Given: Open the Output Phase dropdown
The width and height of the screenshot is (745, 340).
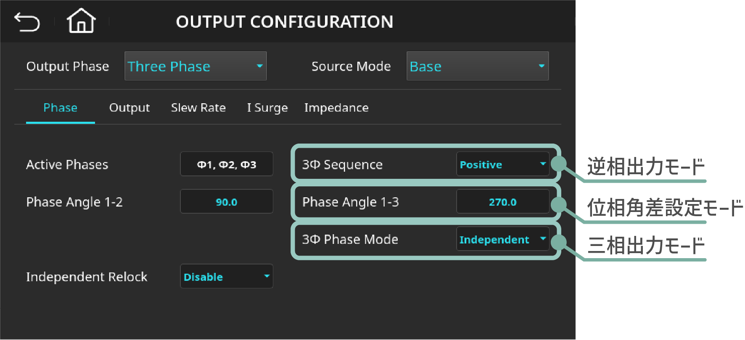Looking at the screenshot, I should tap(195, 66).
